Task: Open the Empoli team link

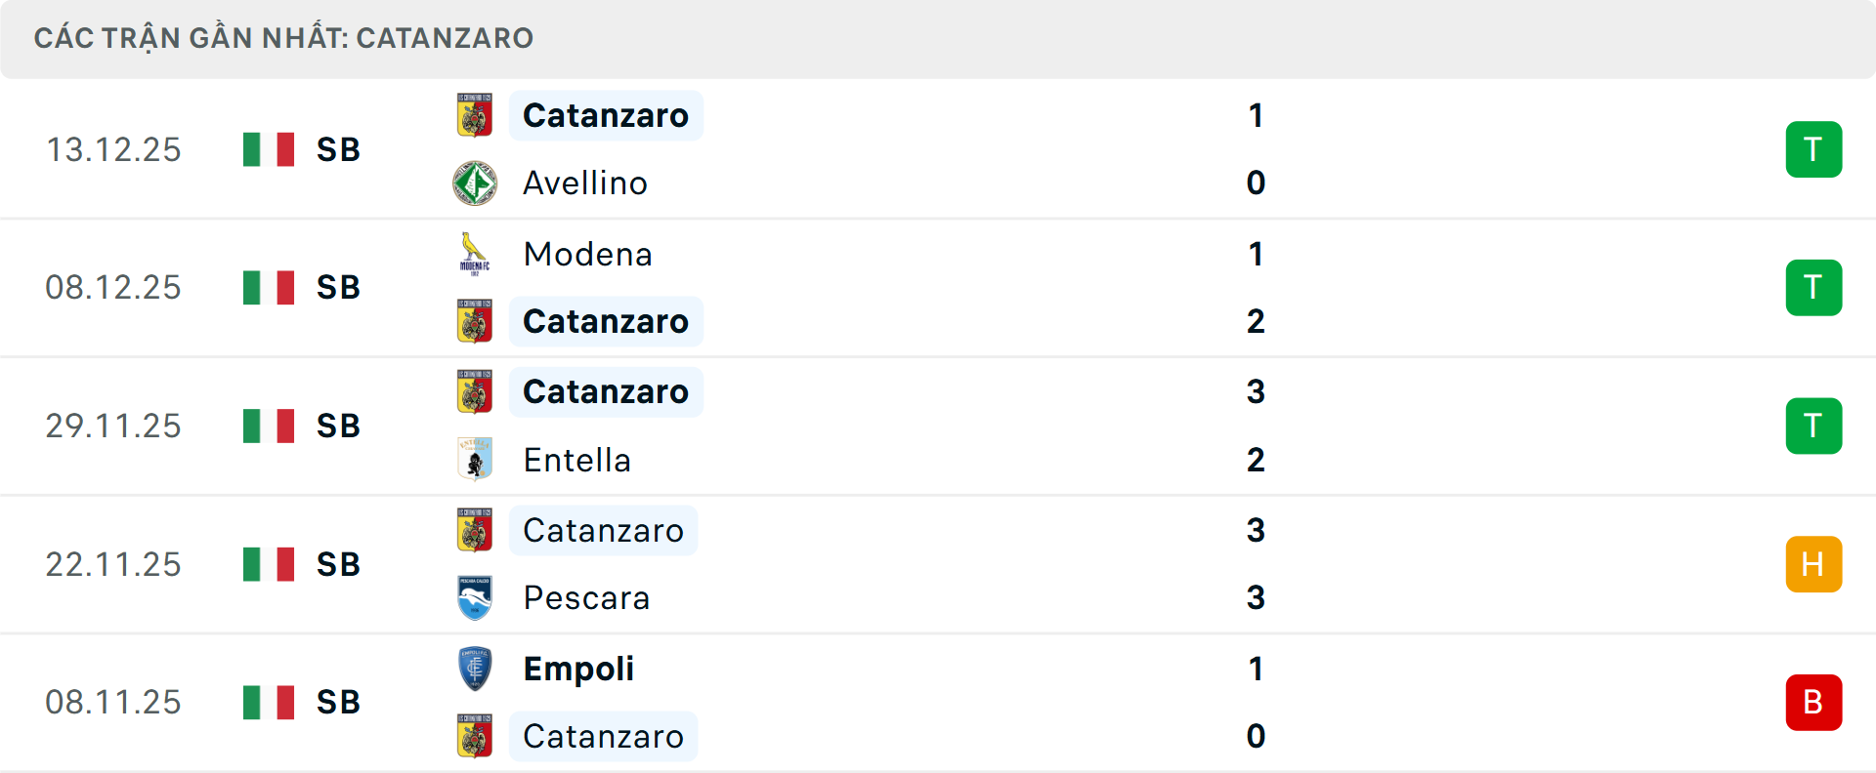Action: [x=578, y=669]
